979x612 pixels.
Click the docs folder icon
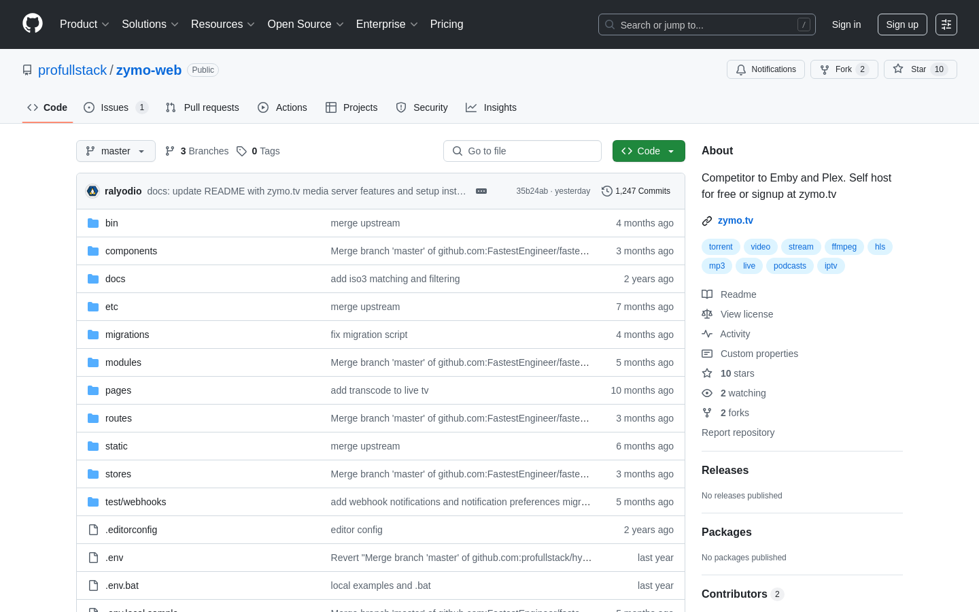(93, 279)
